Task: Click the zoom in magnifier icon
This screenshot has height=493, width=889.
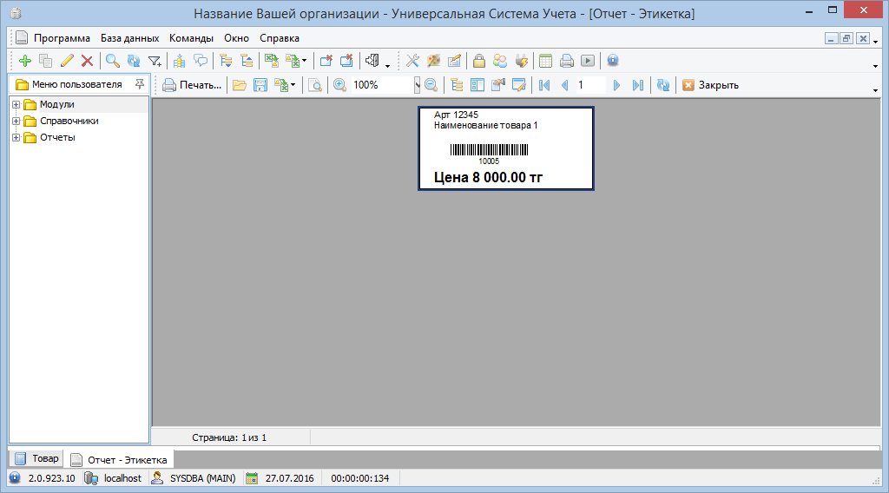Action: tap(339, 85)
